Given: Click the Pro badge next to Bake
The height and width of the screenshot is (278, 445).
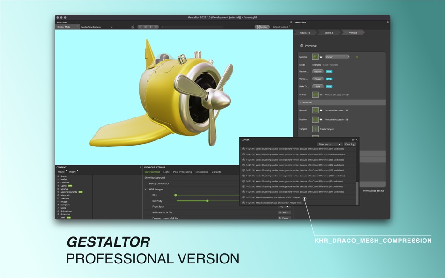Looking at the screenshot, I should [329, 86].
